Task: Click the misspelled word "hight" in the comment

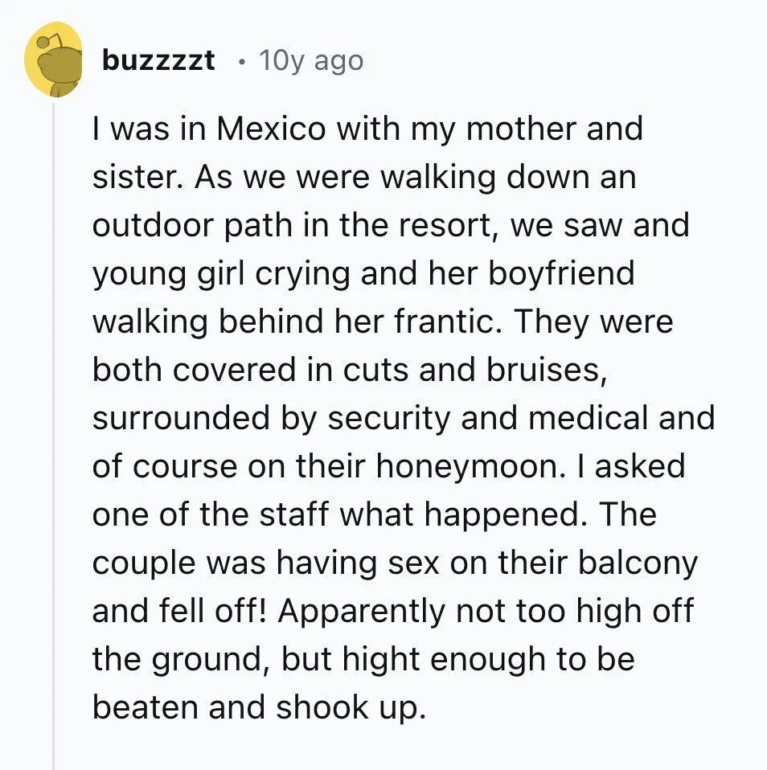Action: pyautogui.click(x=381, y=660)
